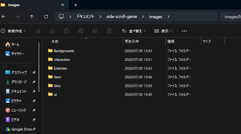Select the Backgrounds folder

click(61, 51)
